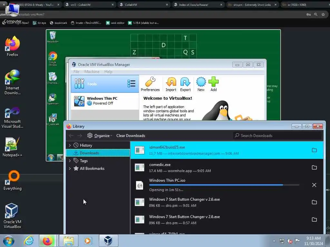Screen dimensions: 330x247
Task: Switch to the Index of /isos/software/ tab
Action: (198, 5)
